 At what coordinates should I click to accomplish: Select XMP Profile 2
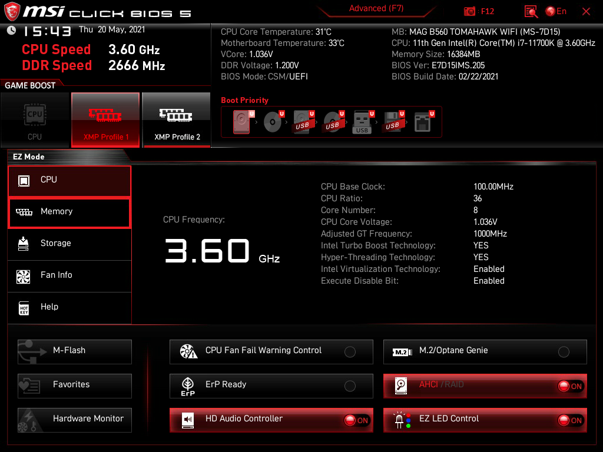click(177, 120)
